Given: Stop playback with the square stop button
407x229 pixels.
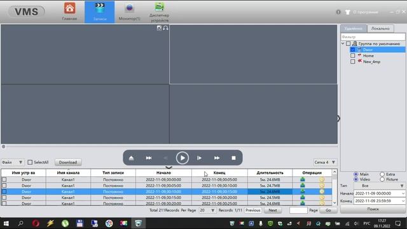Looking at the screenshot, I should [x=233, y=158].
